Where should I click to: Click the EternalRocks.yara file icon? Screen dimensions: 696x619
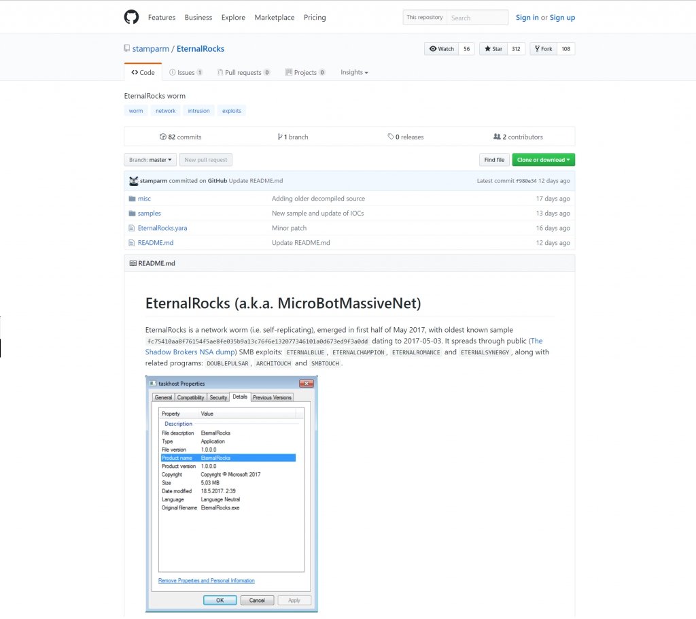pyautogui.click(x=131, y=228)
